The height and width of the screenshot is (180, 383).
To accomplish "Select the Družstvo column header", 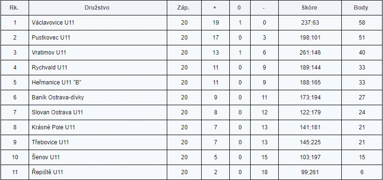I will pyautogui.click(x=97, y=8).
